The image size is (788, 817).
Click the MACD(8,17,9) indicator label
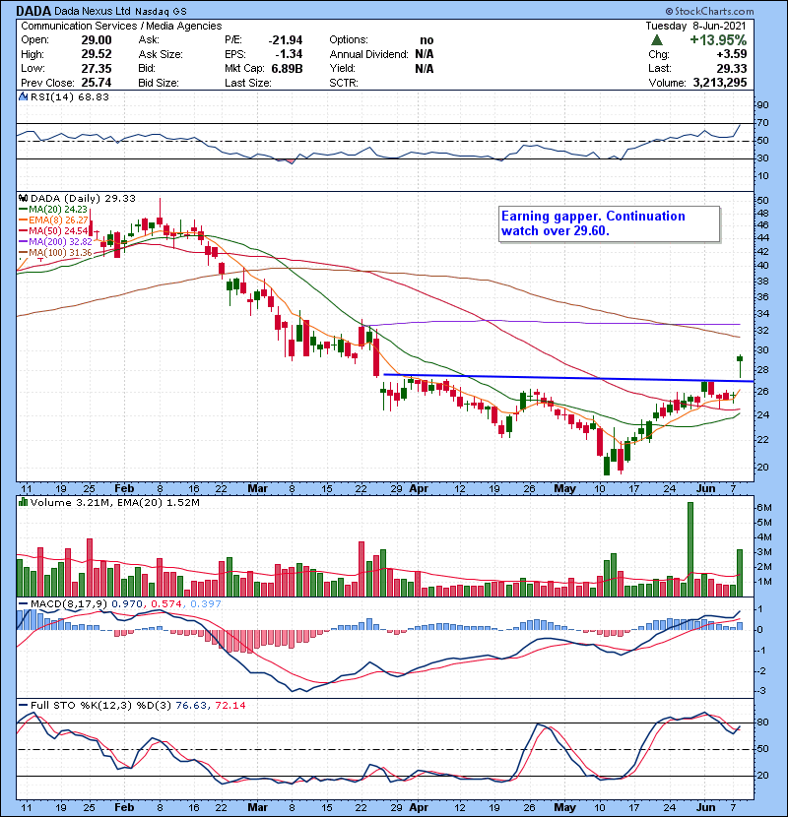coord(68,604)
